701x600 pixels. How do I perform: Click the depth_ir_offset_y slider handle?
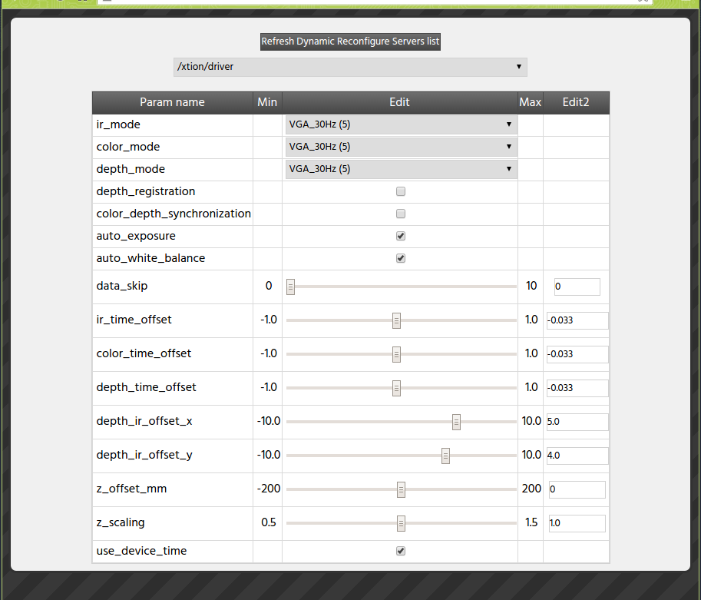pyautogui.click(x=445, y=456)
